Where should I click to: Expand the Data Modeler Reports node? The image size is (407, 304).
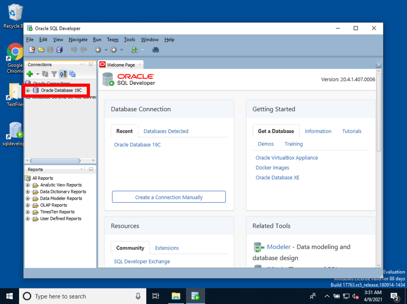(x=28, y=198)
